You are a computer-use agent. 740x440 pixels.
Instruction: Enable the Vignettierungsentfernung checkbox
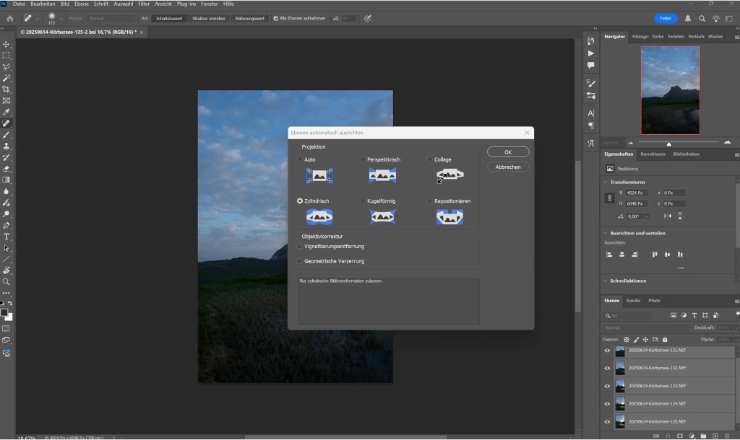300,245
